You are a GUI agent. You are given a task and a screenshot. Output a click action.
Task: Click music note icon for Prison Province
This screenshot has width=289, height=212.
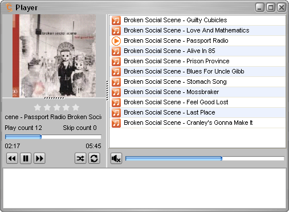coord(116,62)
